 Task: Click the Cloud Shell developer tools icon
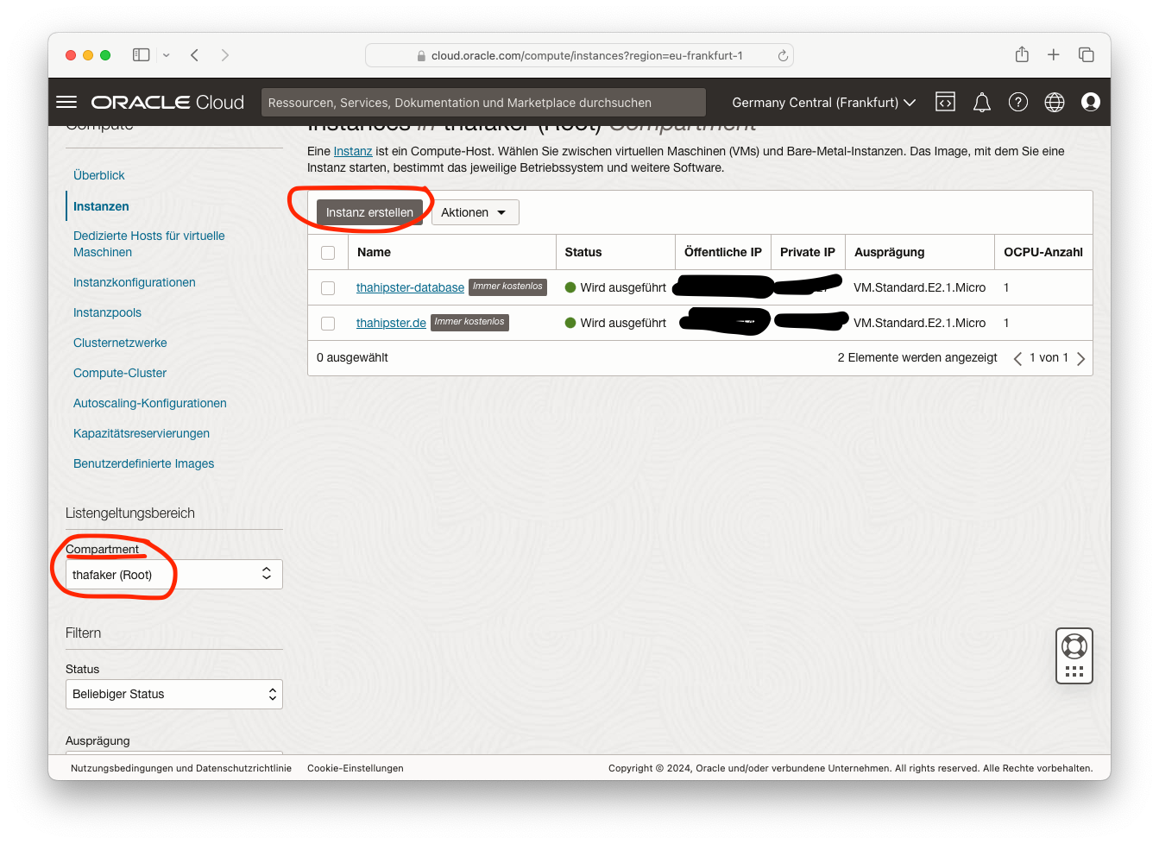(x=945, y=101)
